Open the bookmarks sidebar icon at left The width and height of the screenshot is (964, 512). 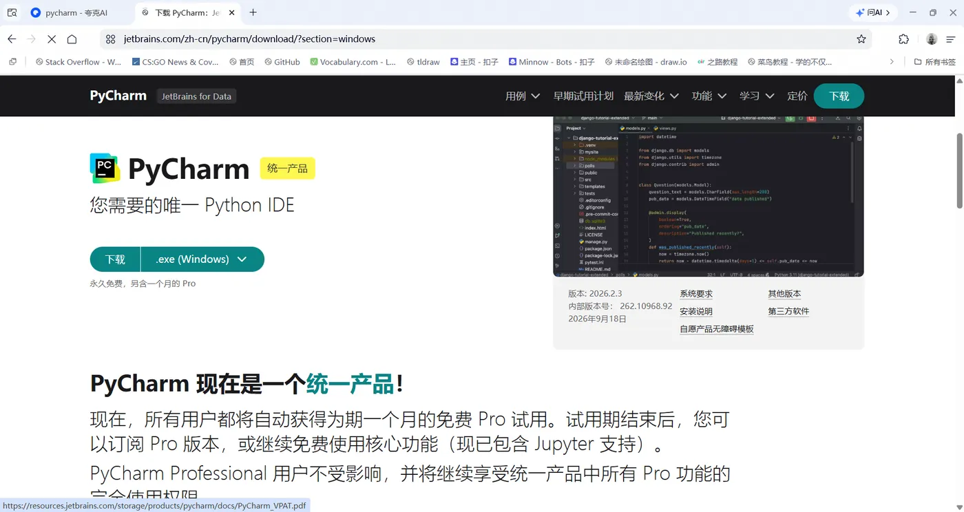pyautogui.click(x=12, y=62)
